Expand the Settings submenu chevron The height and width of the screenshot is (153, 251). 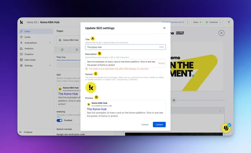click(x=50, y=66)
